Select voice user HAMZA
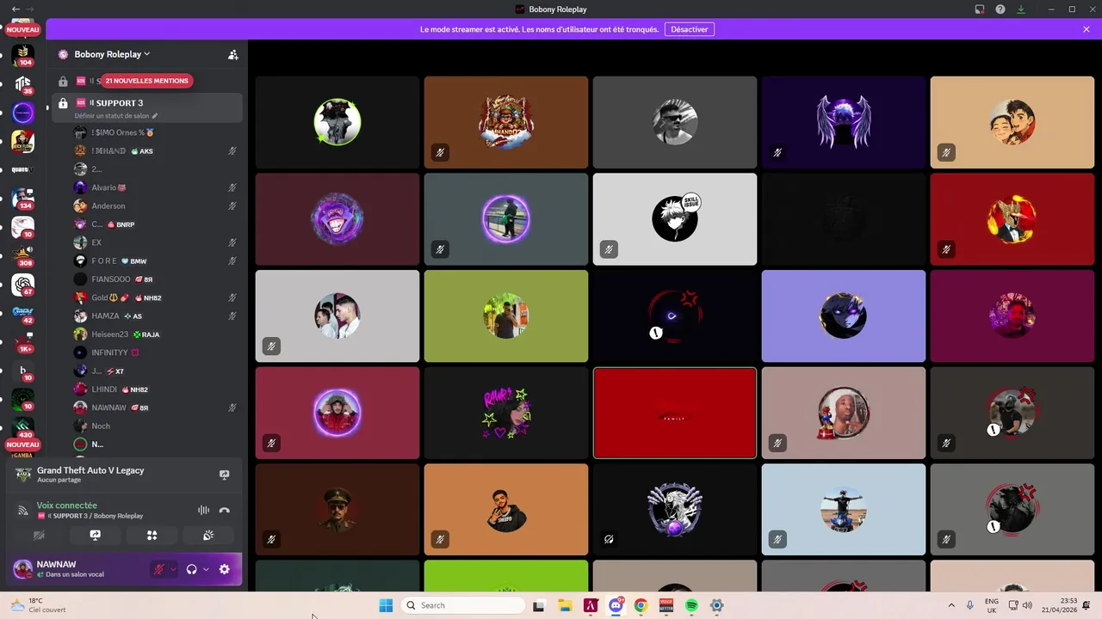This screenshot has height=619, width=1102. point(155,316)
